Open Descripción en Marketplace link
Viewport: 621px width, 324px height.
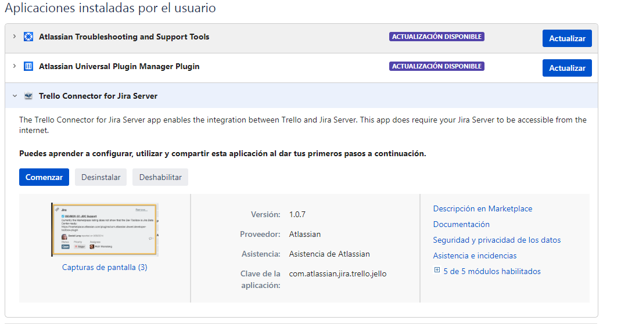pyautogui.click(x=482, y=208)
